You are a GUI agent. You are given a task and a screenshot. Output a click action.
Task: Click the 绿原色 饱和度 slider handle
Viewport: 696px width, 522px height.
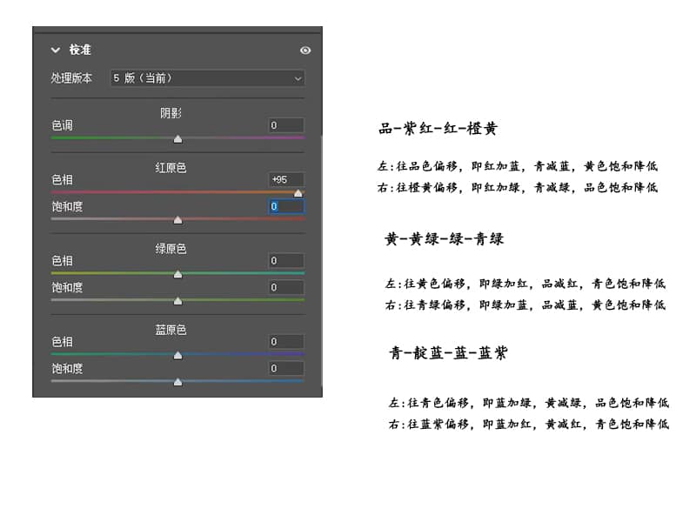(x=178, y=301)
